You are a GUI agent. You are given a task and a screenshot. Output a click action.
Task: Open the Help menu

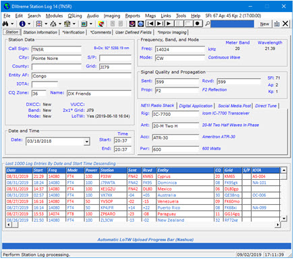coord(196,15)
